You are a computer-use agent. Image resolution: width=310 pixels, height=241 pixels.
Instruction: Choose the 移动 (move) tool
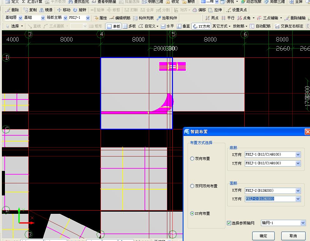(64, 10)
